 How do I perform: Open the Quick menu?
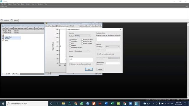click(22, 4)
